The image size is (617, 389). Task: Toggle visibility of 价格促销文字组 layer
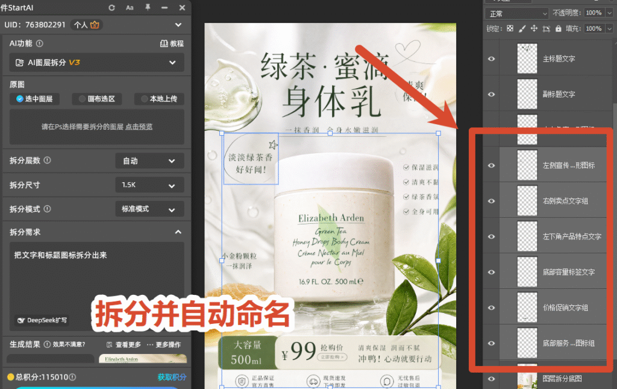pyautogui.click(x=492, y=308)
